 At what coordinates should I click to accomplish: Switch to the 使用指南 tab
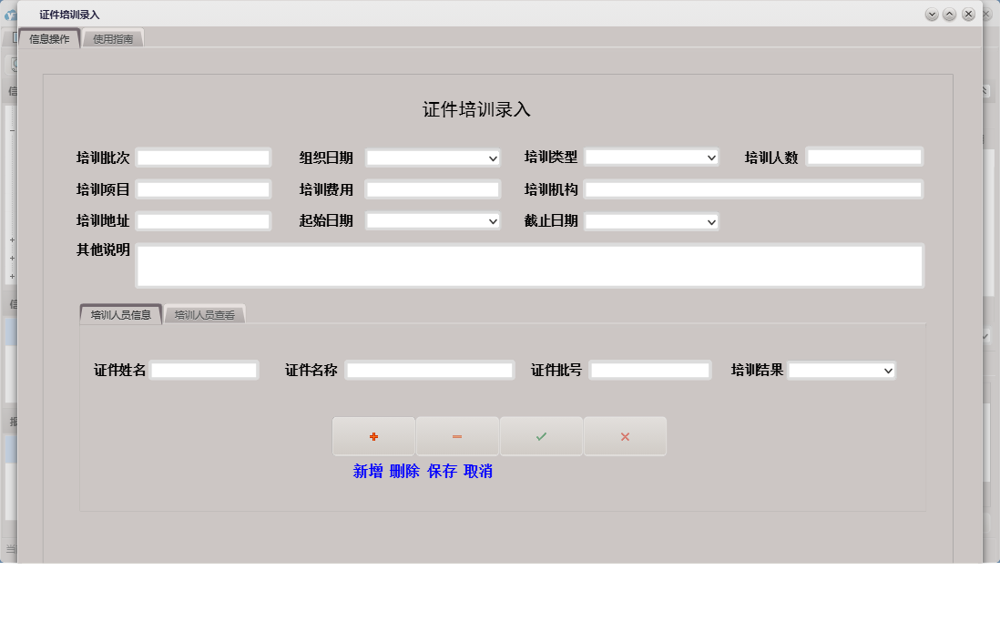click(112, 38)
